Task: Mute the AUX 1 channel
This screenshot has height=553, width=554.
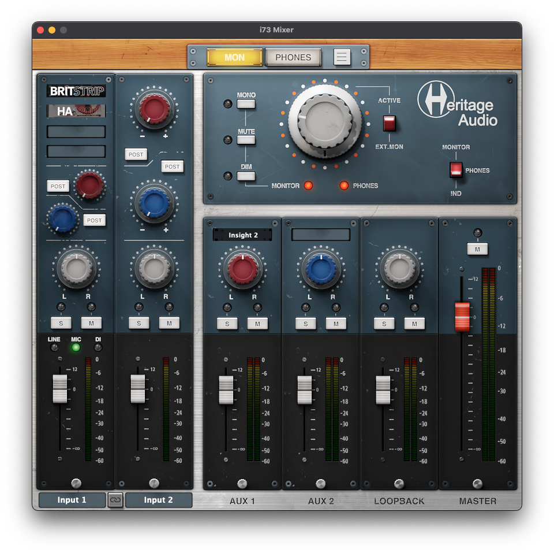Action: pyautogui.click(x=257, y=324)
